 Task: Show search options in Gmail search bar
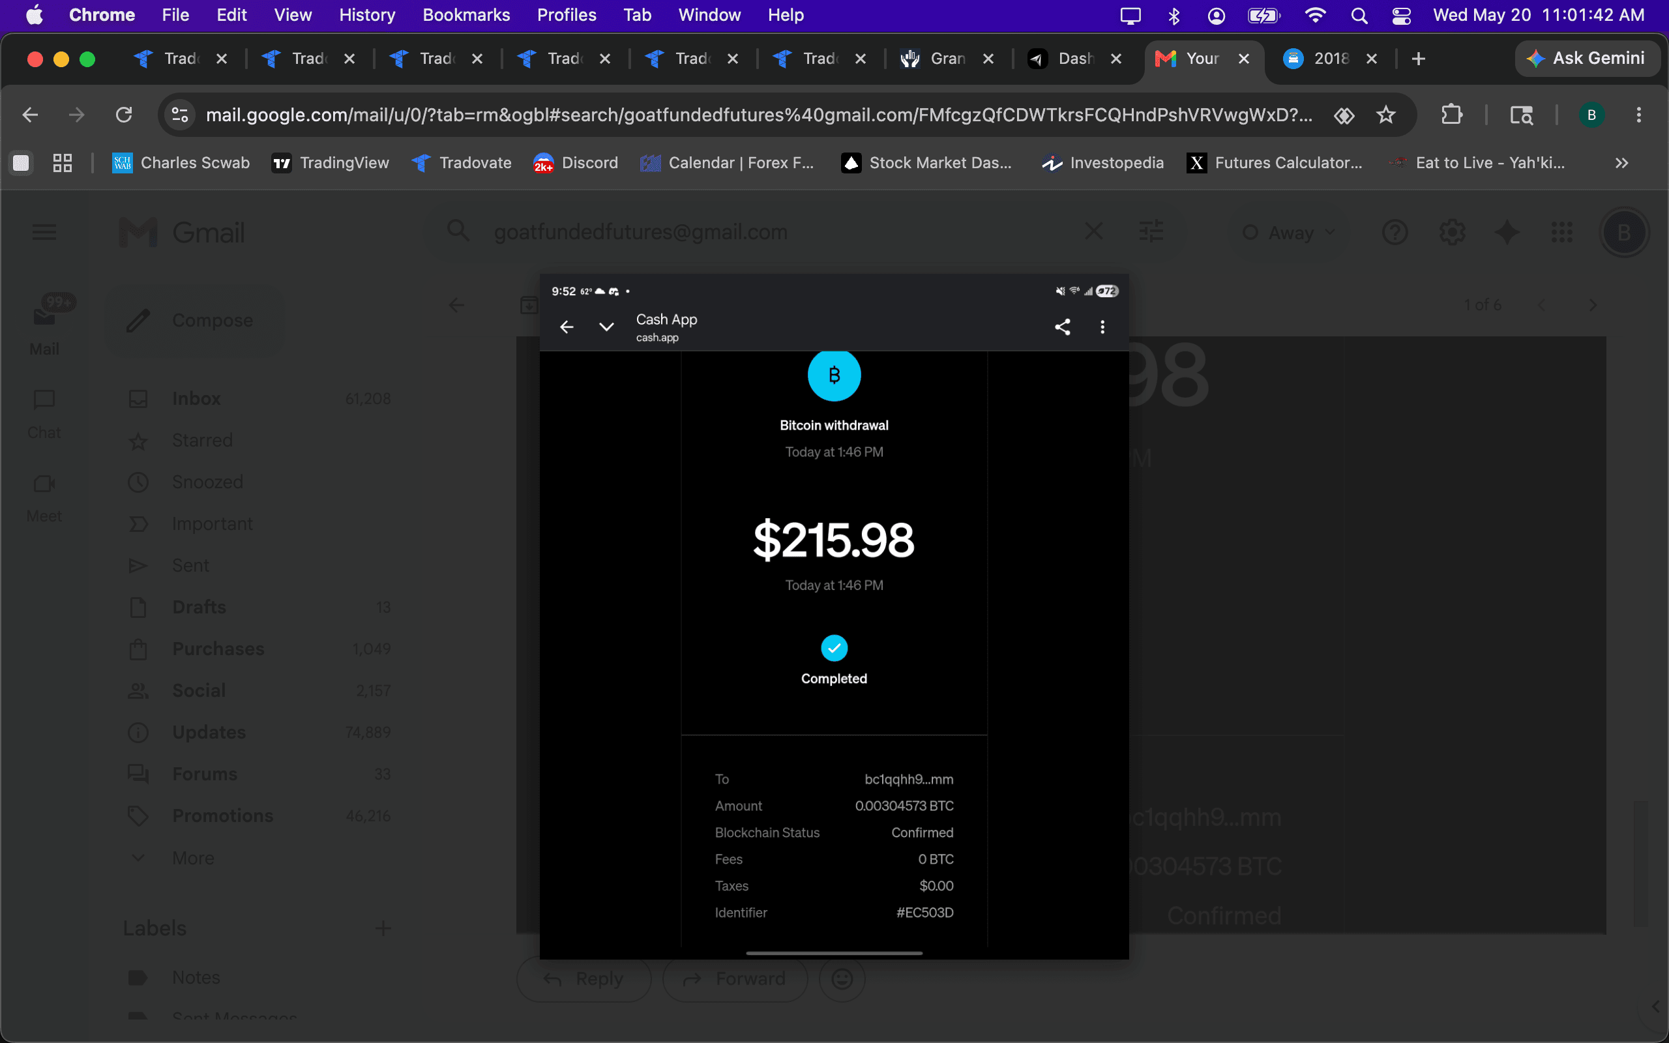(1151, 232)
